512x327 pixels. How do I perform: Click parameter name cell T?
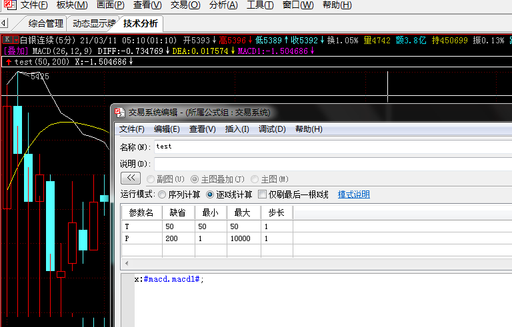[142, 226]
